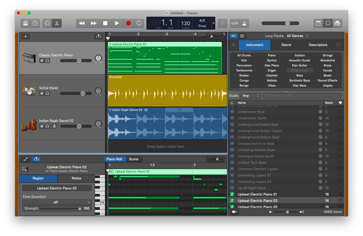Favorite the Upbeat Electric Piano 01 loop

pos(340,194)
